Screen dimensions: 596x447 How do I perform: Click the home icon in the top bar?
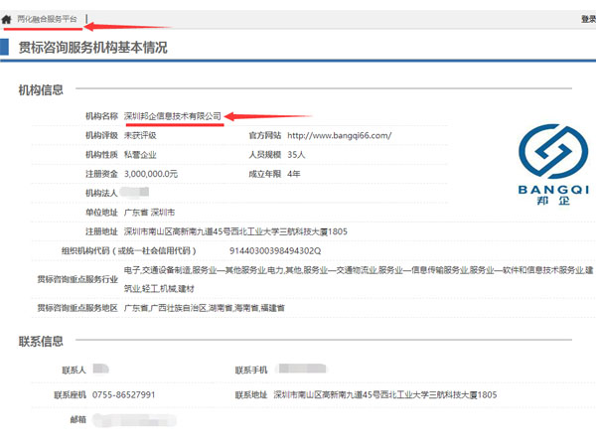tap(8, 19)
